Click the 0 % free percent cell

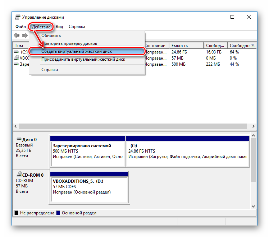(x=233, y=58)
